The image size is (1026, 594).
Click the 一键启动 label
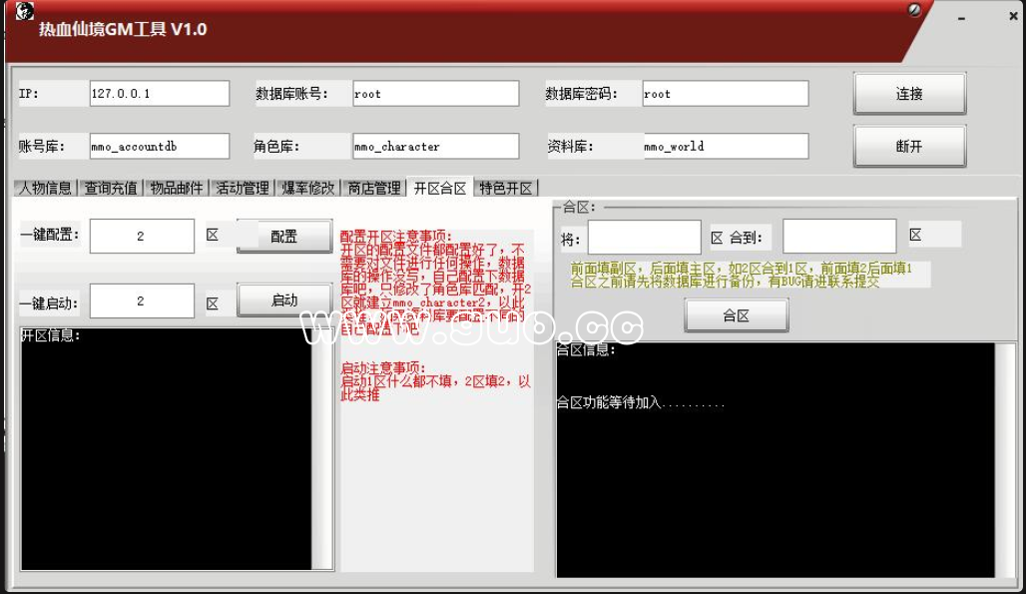click(50, 303)
